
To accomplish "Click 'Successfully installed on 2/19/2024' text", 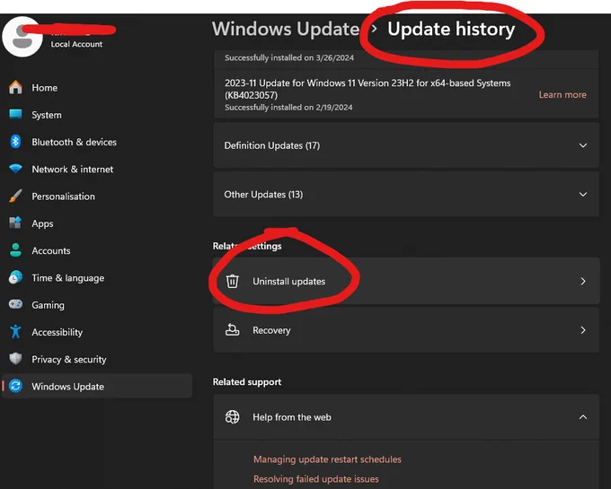I will [288, 108].
